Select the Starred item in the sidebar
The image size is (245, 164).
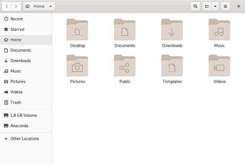coord(17,29)
